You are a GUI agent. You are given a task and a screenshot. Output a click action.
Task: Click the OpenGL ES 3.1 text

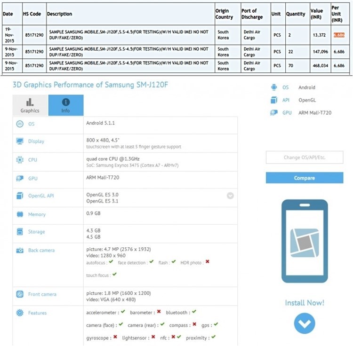pos(102,201)
